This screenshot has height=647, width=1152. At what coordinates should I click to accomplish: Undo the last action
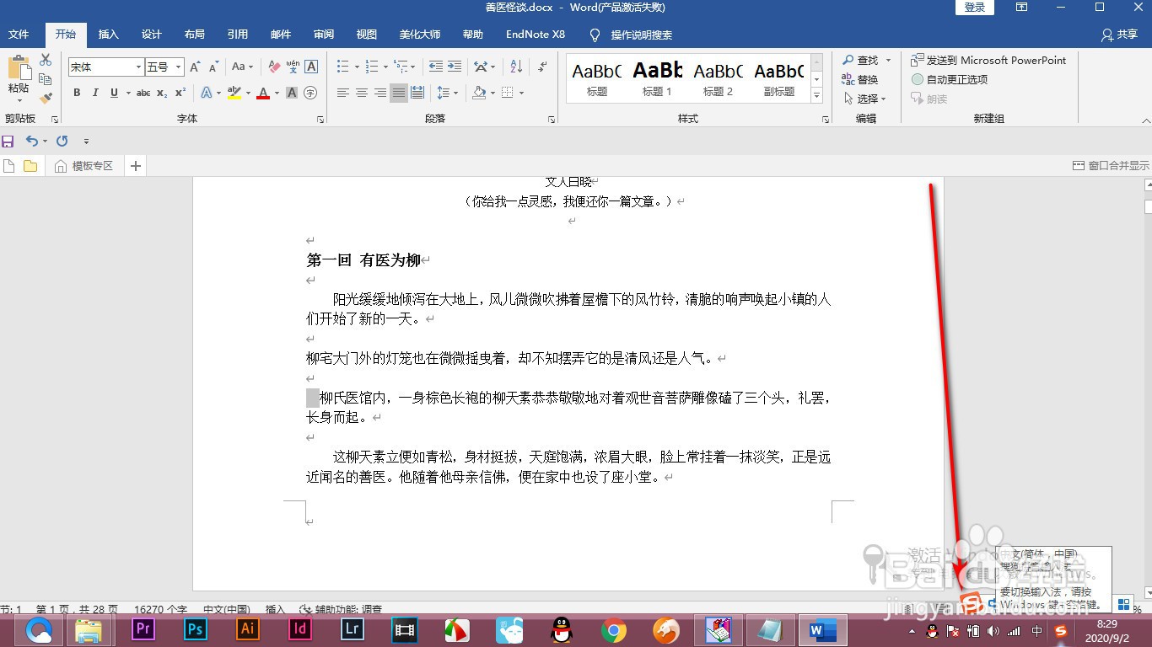[33, 141]
